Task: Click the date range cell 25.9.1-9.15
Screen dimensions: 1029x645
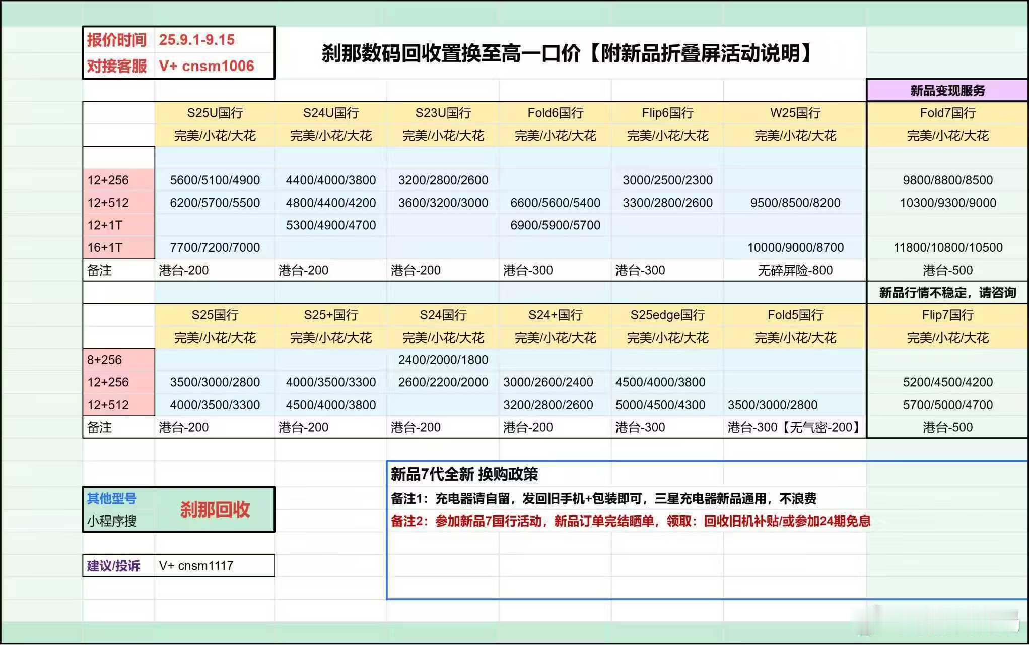Action: (x=215, y=40)
